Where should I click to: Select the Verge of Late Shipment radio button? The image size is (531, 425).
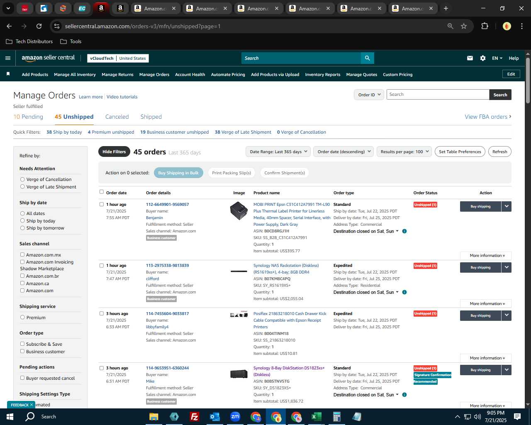pyautogui.click(x=22, y=187)
